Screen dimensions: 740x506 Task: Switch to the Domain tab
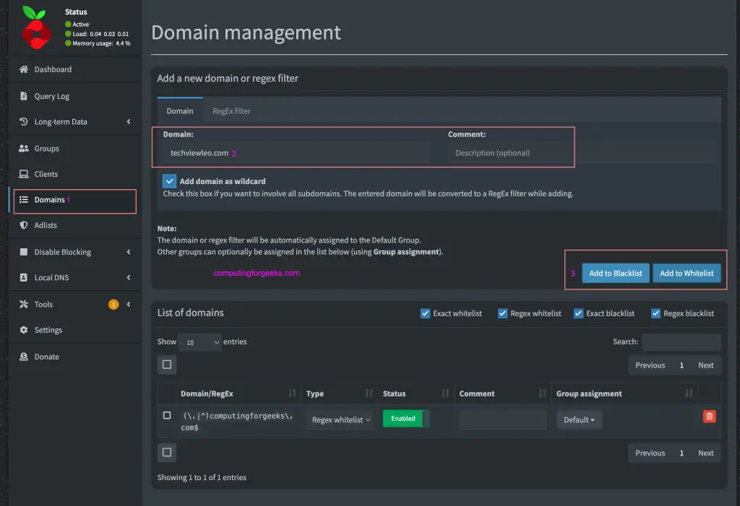pyautogui.click(x=180, y=111)
